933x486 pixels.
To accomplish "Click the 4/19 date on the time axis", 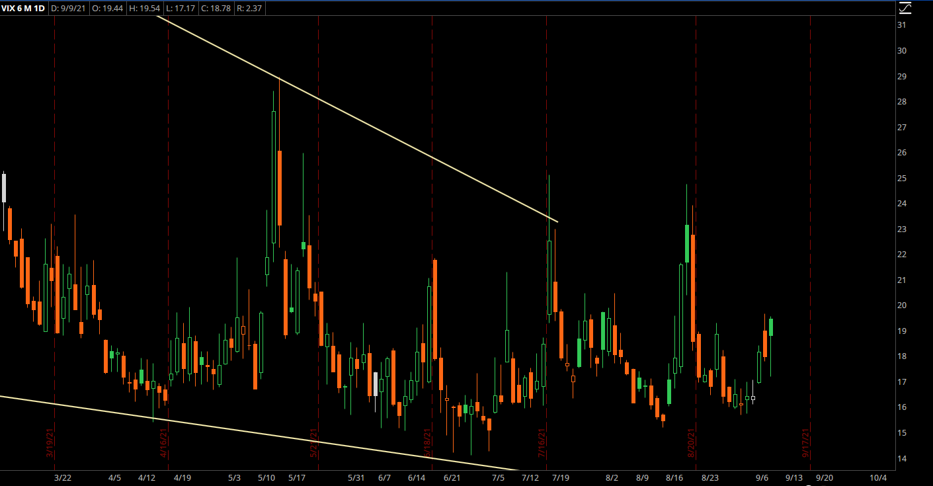I will tap(183, 477).
